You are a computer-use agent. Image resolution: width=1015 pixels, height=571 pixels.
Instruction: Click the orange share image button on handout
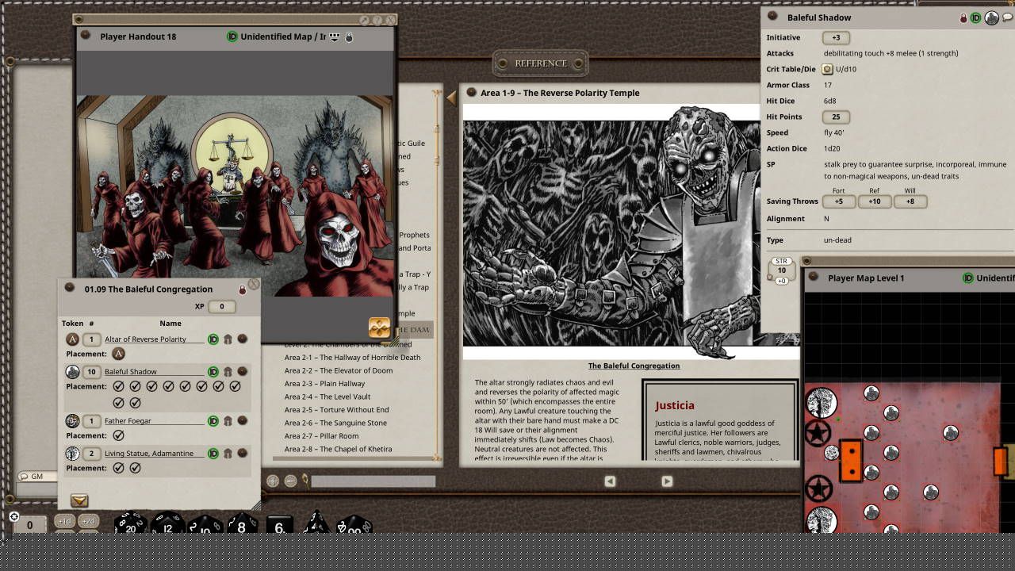pyautogui.click(x=379, y=328)
